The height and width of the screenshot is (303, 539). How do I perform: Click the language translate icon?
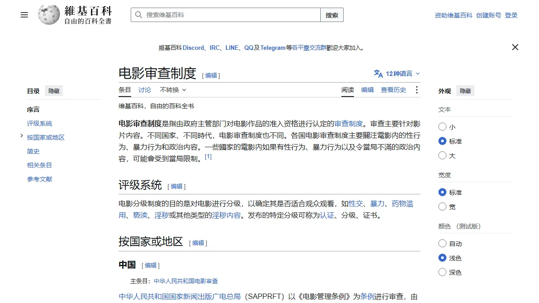coord(378,74)
